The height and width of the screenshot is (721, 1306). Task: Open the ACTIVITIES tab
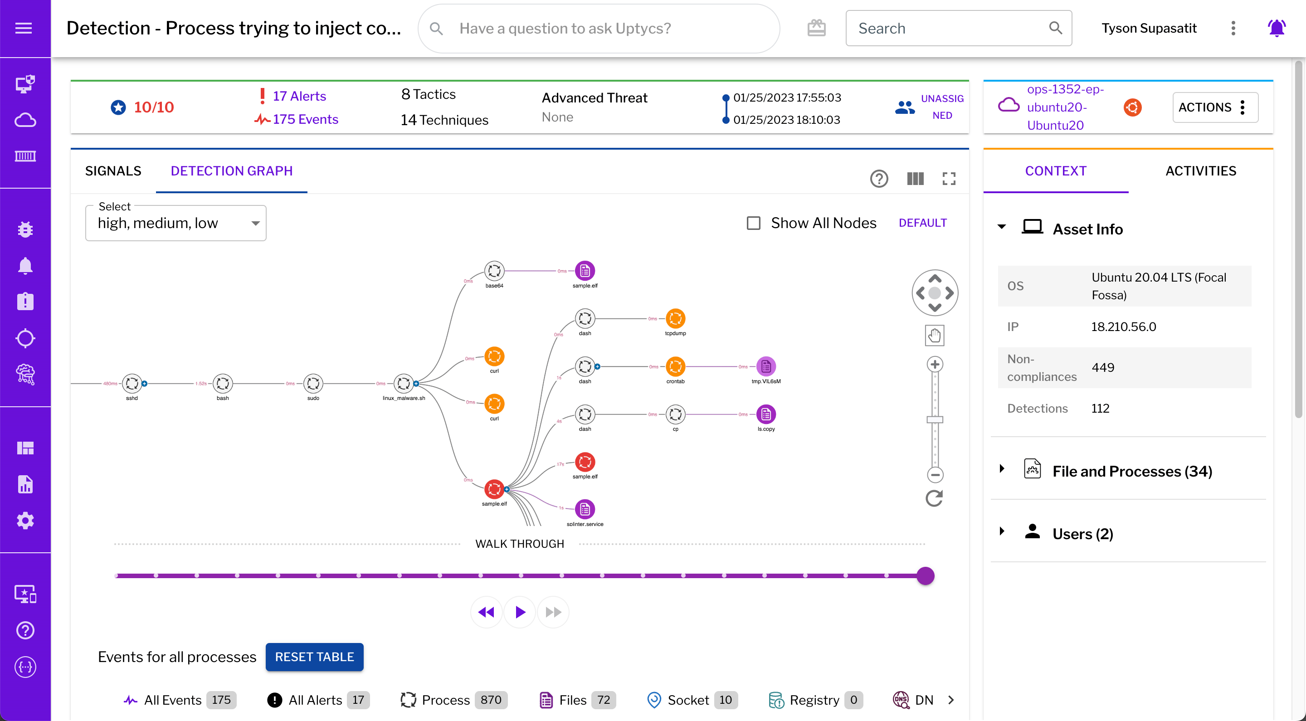tap(1200, 171)
